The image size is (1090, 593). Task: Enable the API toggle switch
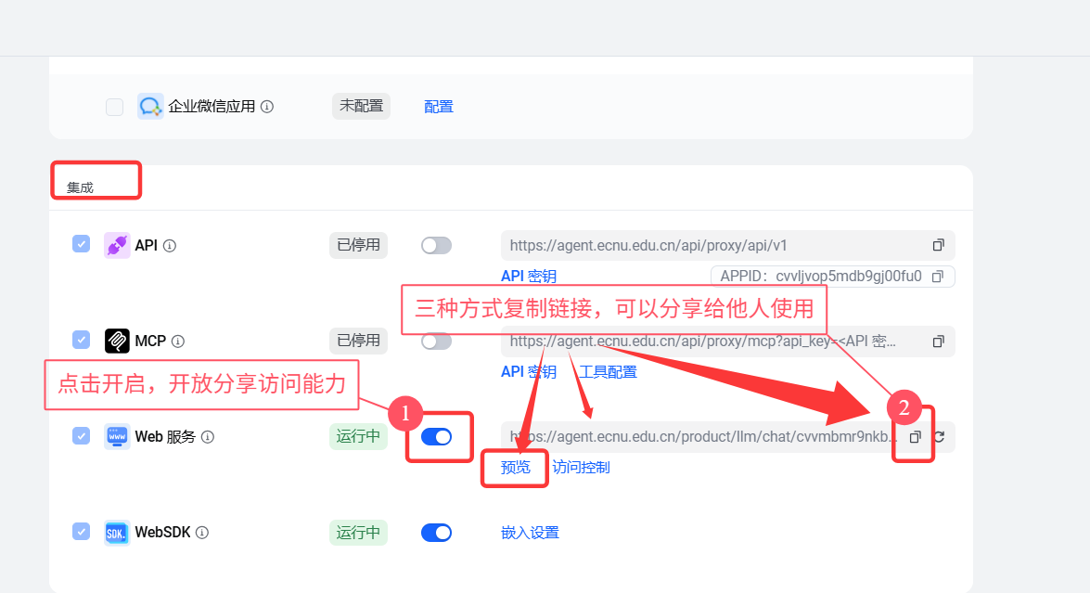[x=436, y=245]
